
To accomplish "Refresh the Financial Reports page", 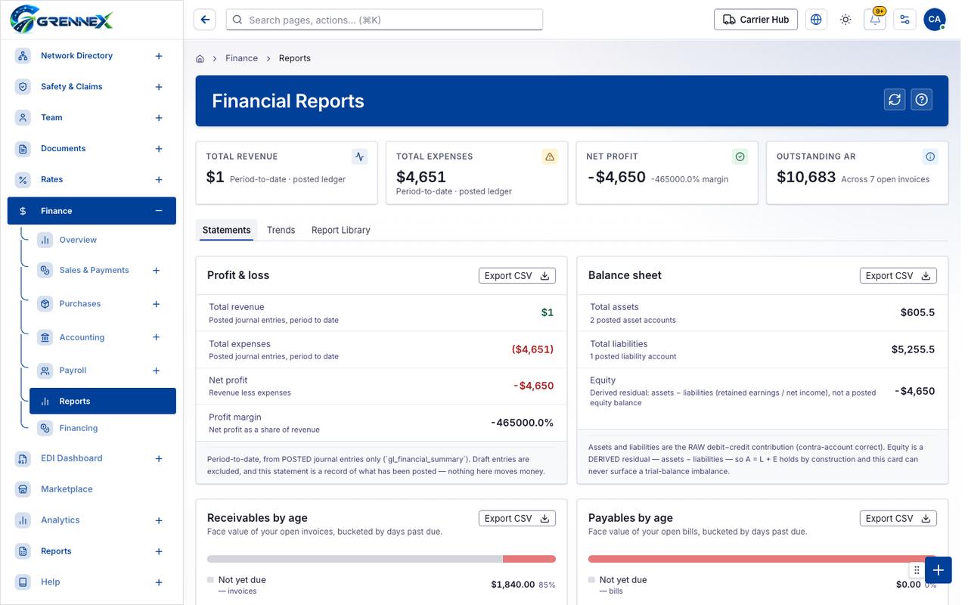I will click(x=895, y=100).
